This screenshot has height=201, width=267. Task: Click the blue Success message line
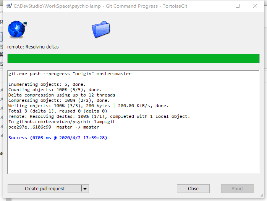coord(58,138)
